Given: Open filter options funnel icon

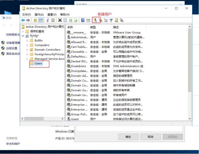Looking at the screenshot, I should pos(111,20).
